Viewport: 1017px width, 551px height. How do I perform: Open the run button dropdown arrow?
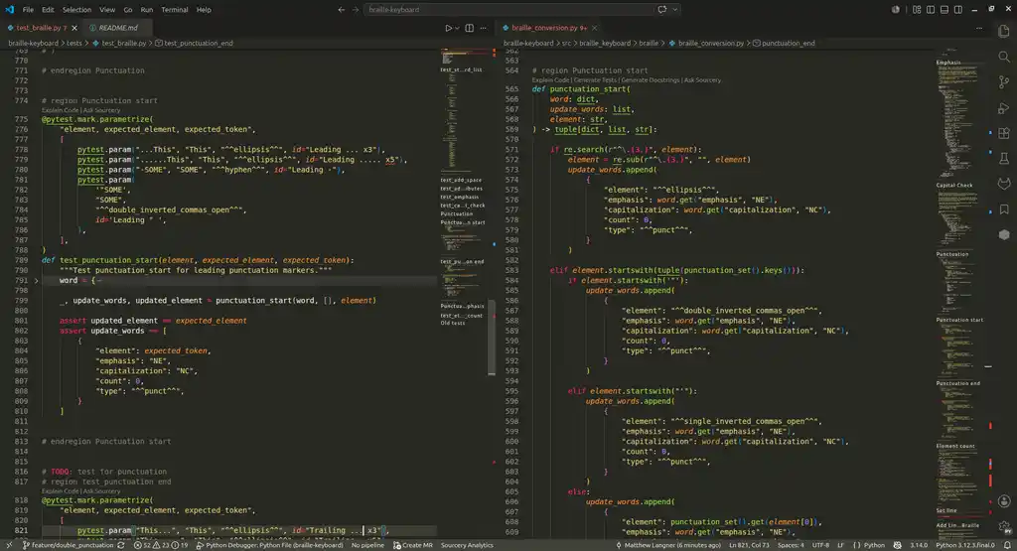point(457,28)
